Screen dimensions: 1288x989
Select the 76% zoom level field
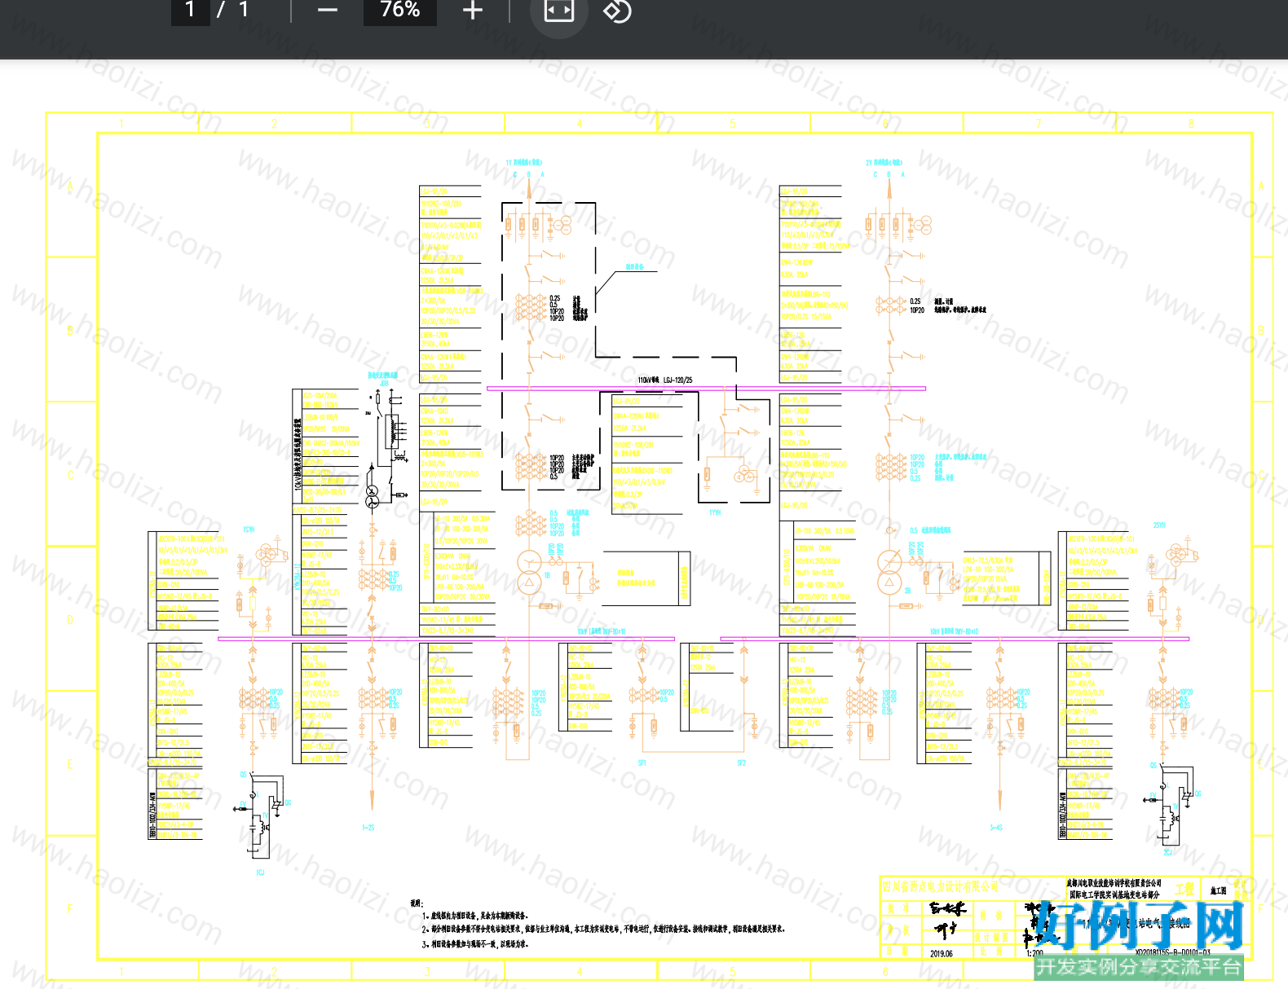[x=399, y=10]
